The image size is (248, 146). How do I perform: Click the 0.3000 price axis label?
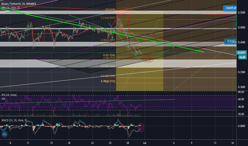click(242, 87)
